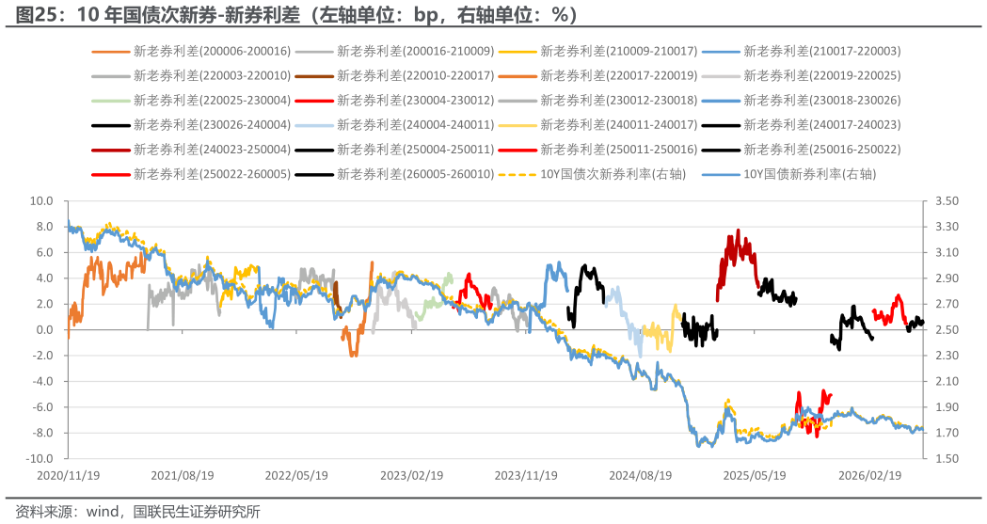Click date label 2024/08/19
This screenshot has height=524, width=987.
pos(640,476)
